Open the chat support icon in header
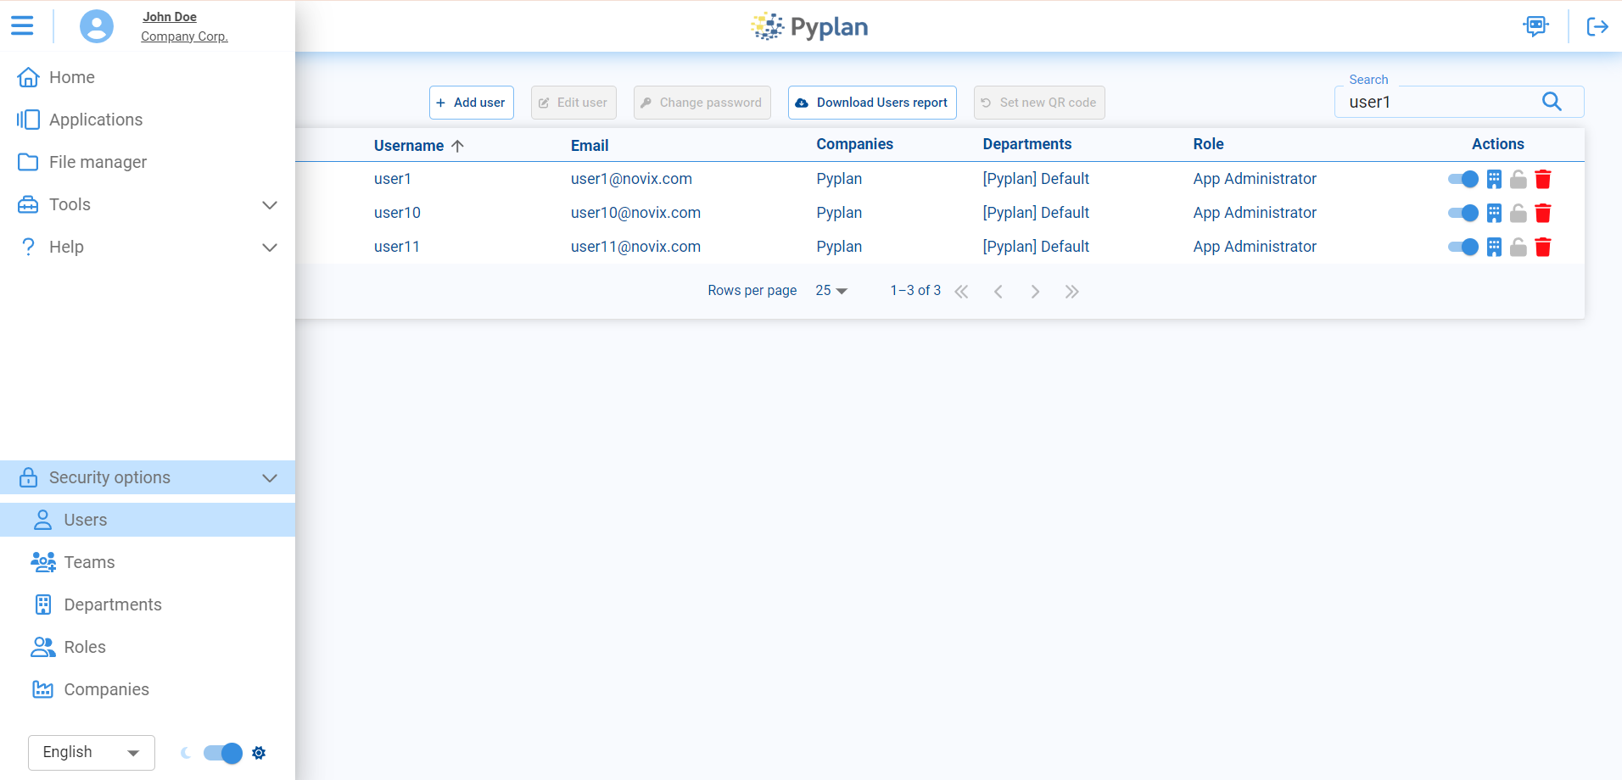Image resolution: width=1622 pixels, height=780 pixels. pyautogui.click(x=1535, y=26)
